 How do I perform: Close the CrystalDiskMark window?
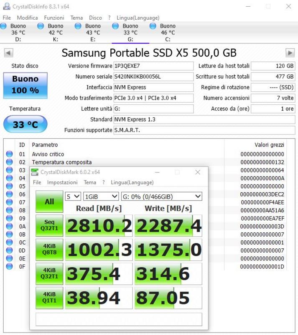(198, 172)
